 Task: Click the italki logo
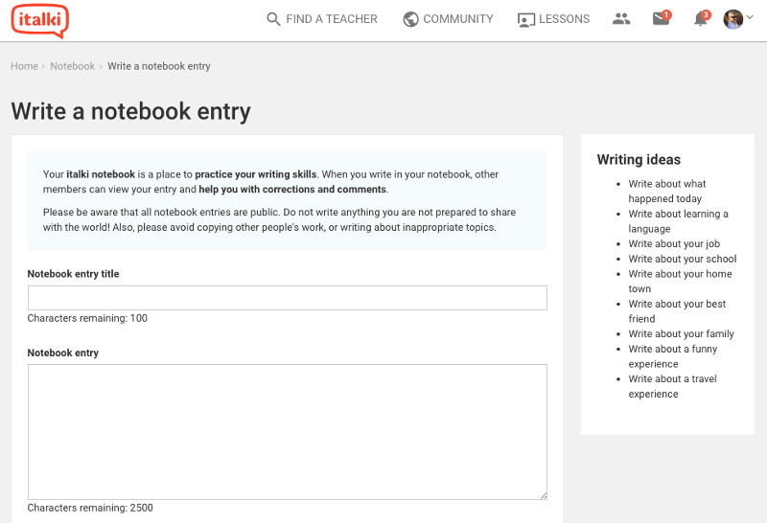(x=39, y=21)
